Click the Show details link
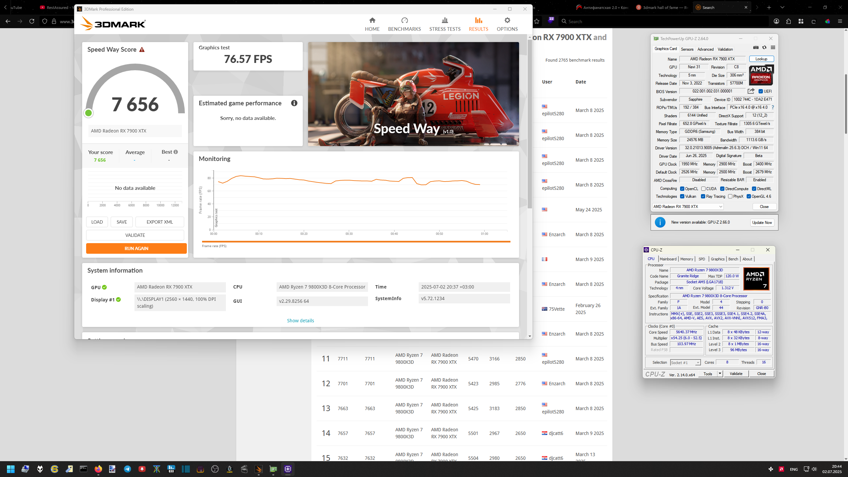This screenshot has height=477, width=848. [x=300, y=321]
